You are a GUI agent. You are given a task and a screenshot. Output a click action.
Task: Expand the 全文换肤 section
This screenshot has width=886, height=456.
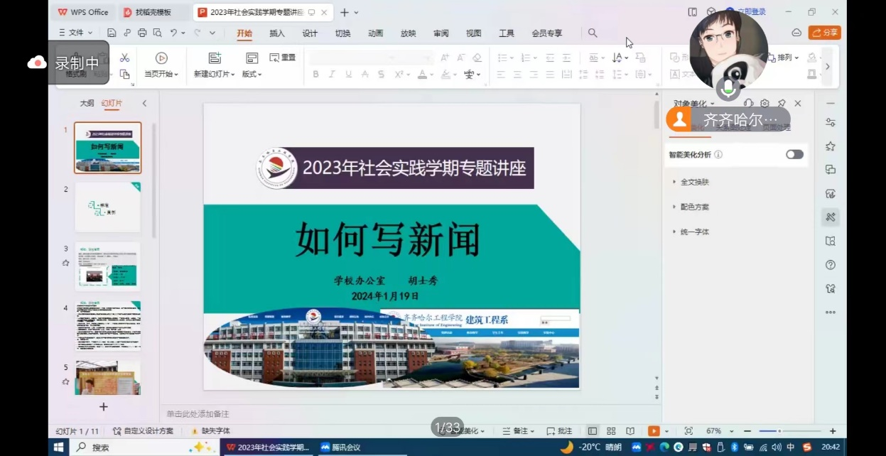694,182
